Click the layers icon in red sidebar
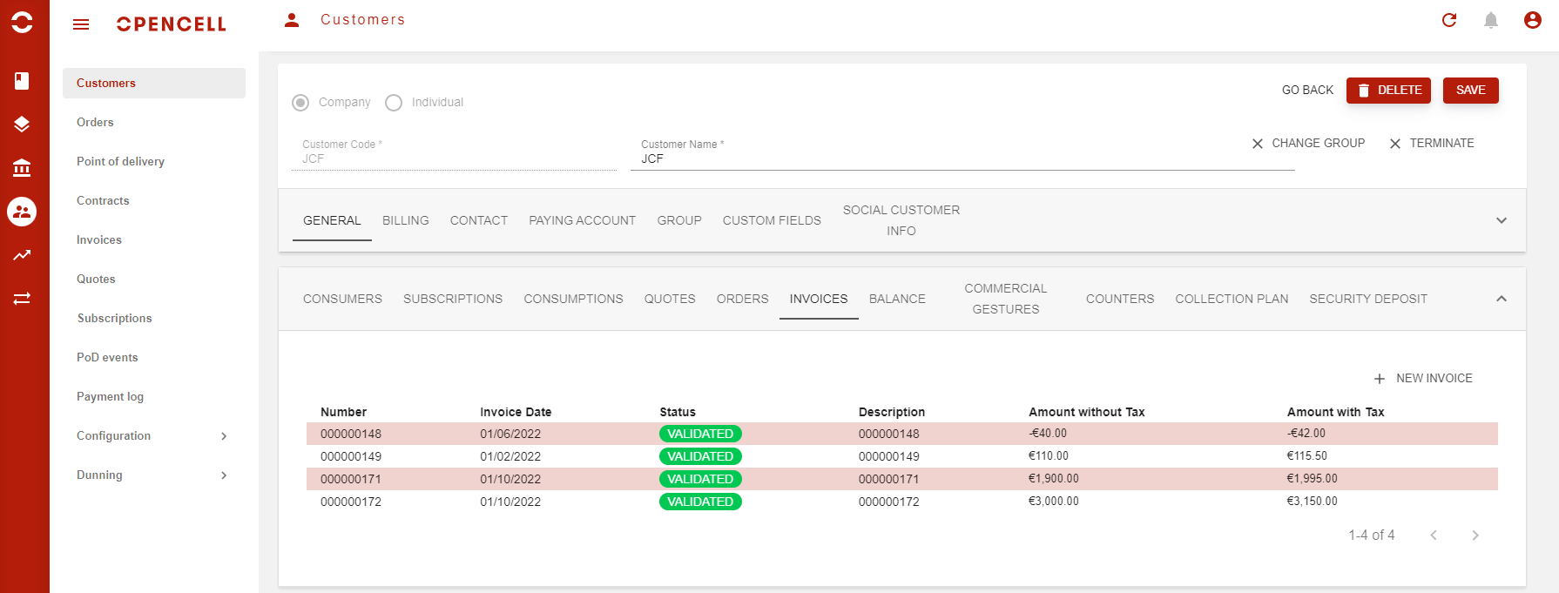The width and height of the screenshot is (1559, 593). pyautogui.click(x=22, y=125)
